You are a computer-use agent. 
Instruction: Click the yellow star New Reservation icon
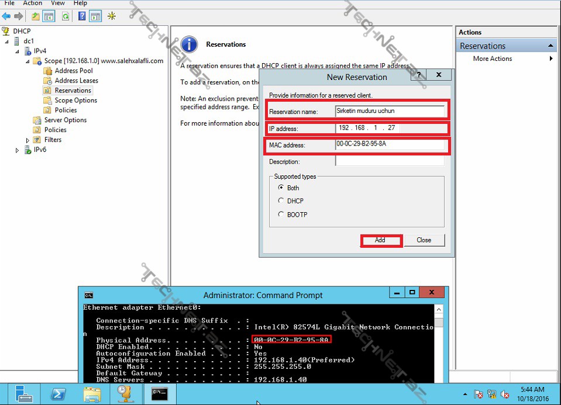pyautogui.click(x=111, y=16)
